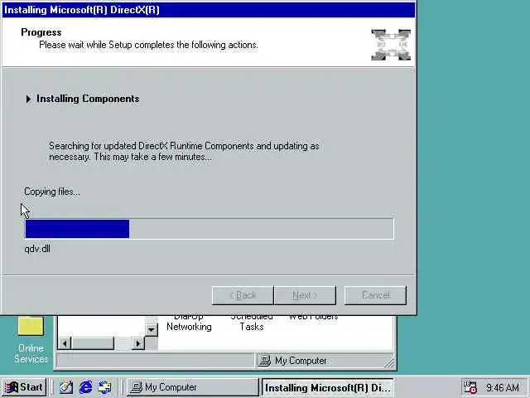
Task: Click Installing Microsoft(R) Di... taskbar button
Action: [x=328, y=387]
